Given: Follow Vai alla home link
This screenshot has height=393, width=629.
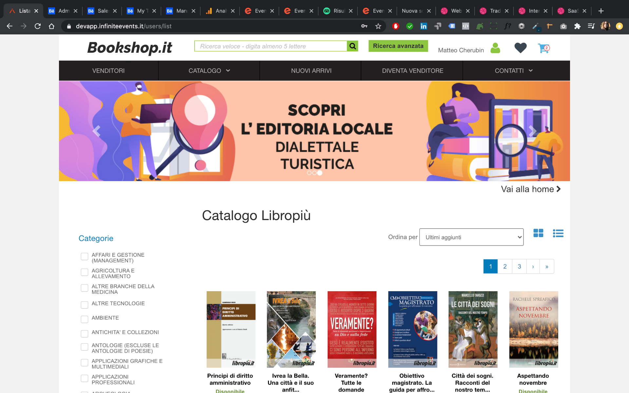Looking at the screenshot, I should tap(531, 189).
